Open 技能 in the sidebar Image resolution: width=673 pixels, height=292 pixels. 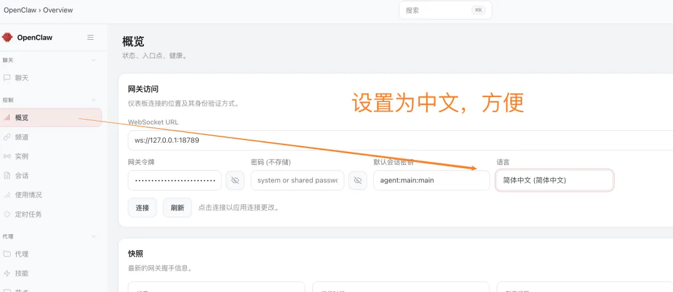(51, 273)
